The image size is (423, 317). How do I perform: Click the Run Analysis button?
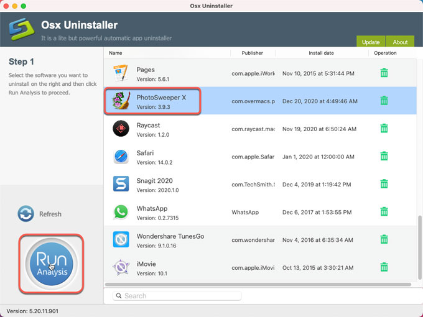(x=51, y=264)
